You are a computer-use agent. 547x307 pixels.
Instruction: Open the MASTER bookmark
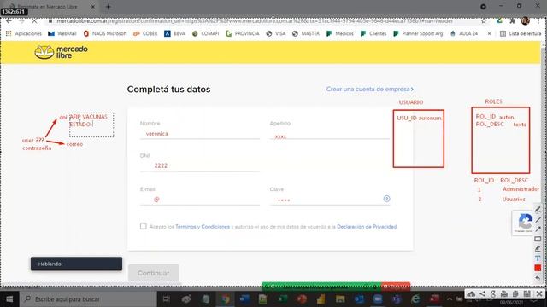(x=306, y=34)
